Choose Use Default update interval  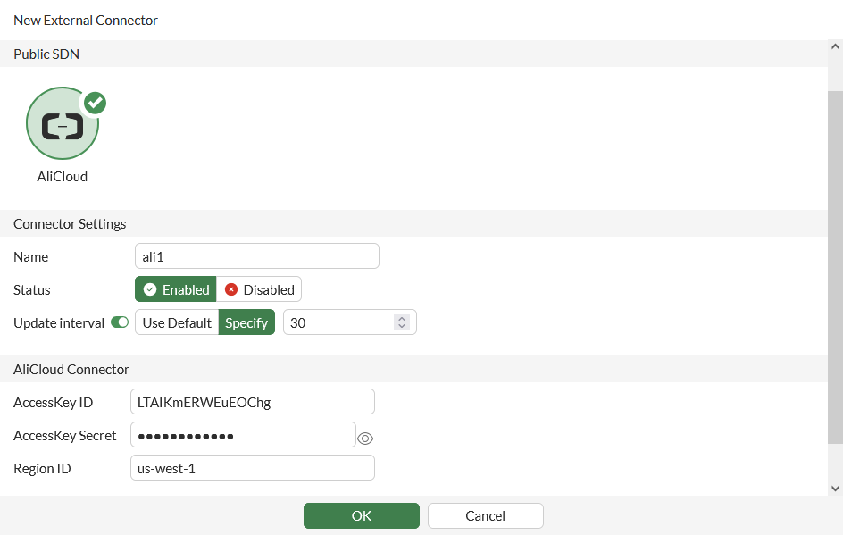tap(177, 322)
